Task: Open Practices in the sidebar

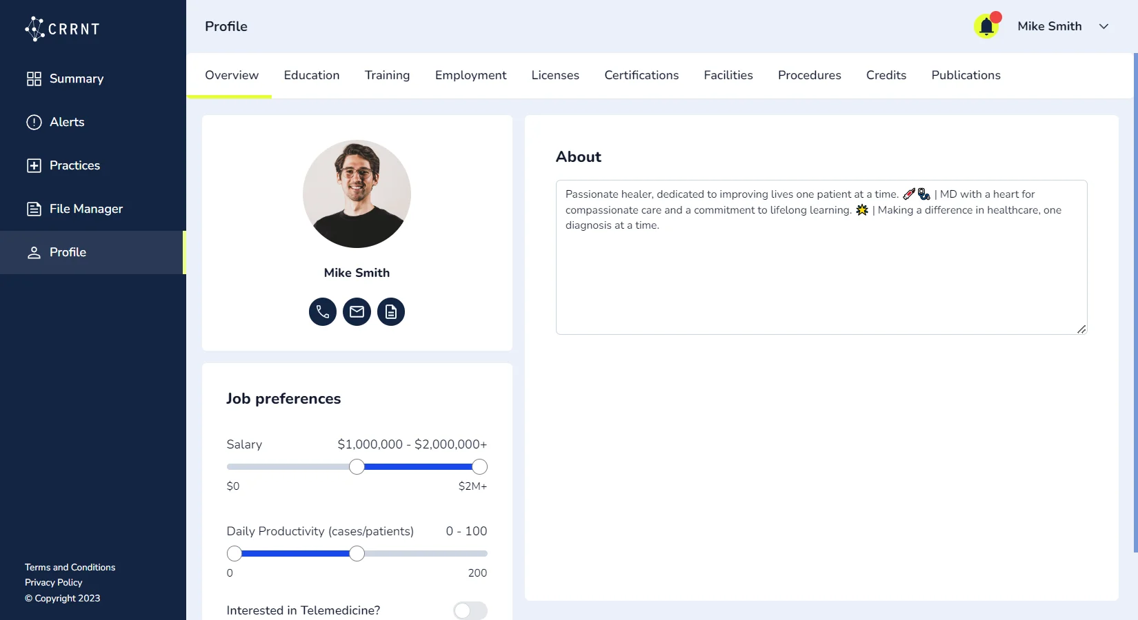Action: 74,165
